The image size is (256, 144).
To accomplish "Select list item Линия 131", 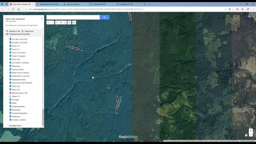I will [16, 96].
